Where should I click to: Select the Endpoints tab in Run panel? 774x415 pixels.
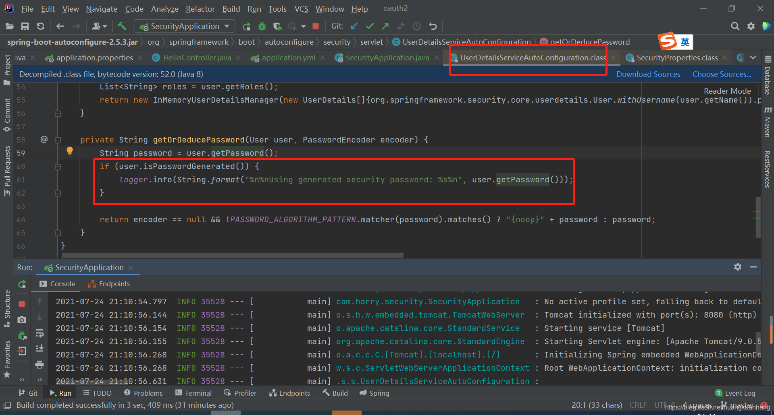click(x=109, y=284)
